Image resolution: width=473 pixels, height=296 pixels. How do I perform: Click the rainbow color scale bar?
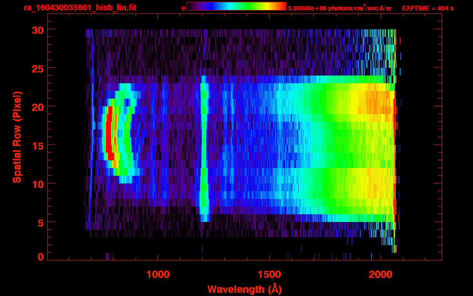tap(236, 6)
